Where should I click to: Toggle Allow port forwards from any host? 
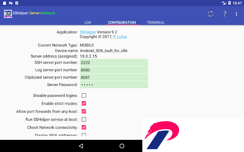click(x=84, y=111)
